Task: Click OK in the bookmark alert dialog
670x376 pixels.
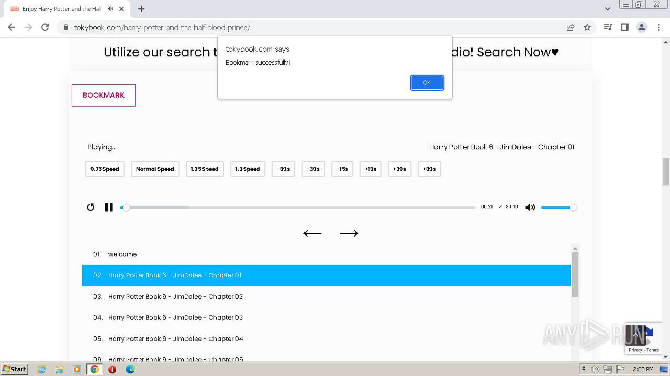Action: click(427, 83)
